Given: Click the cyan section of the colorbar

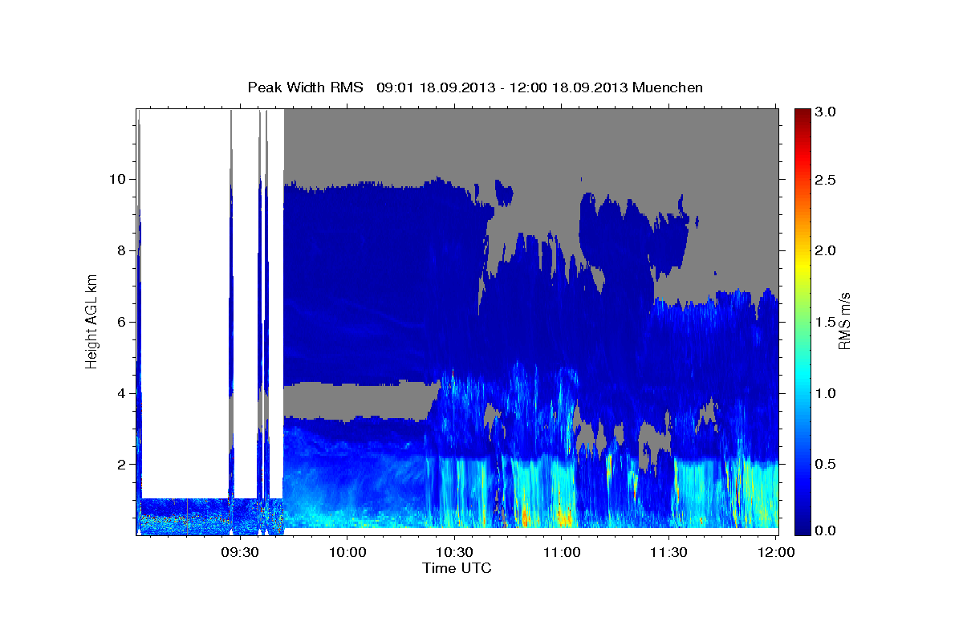Looking at the screenshot, I should (802, 377).
